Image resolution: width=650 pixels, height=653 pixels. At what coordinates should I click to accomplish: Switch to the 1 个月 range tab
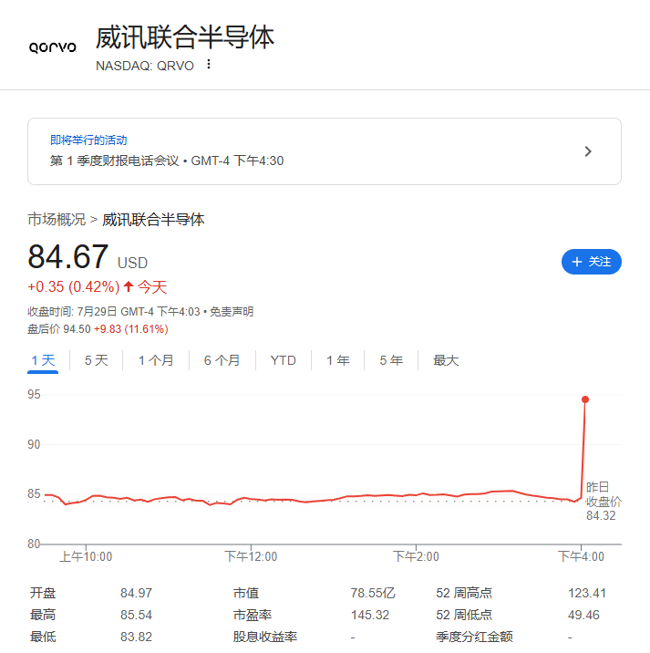156,360
